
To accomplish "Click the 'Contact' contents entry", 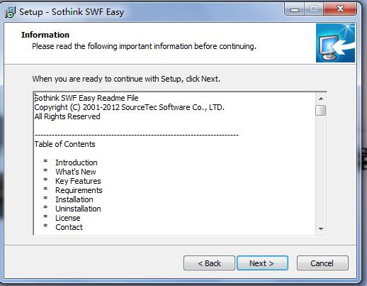I will (69, 227).
